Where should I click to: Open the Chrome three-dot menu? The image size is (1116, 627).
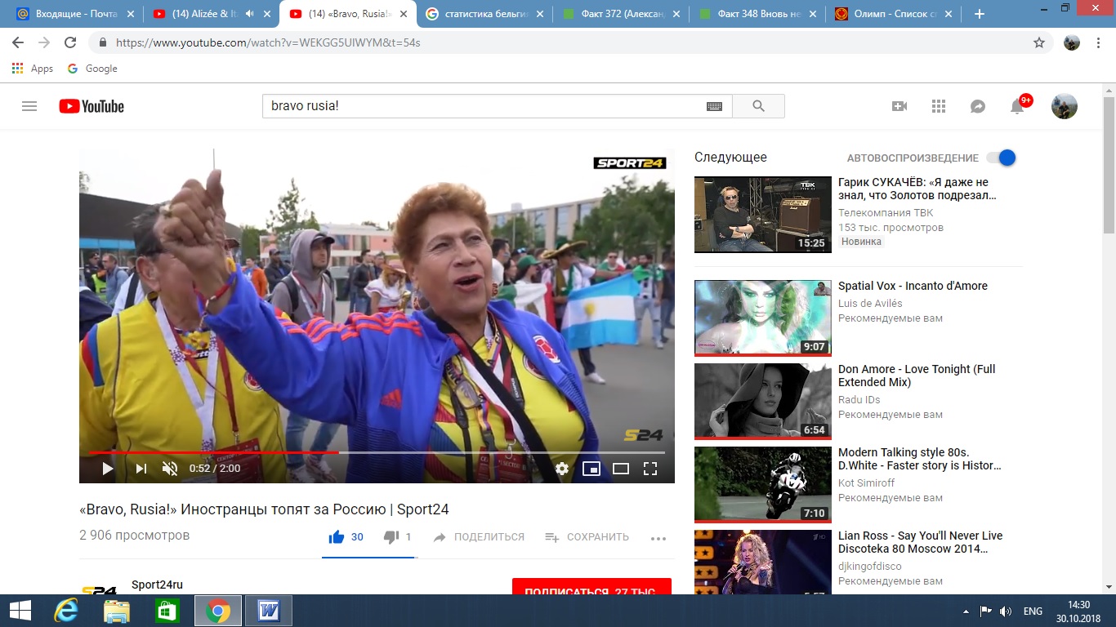point(1099,42)
